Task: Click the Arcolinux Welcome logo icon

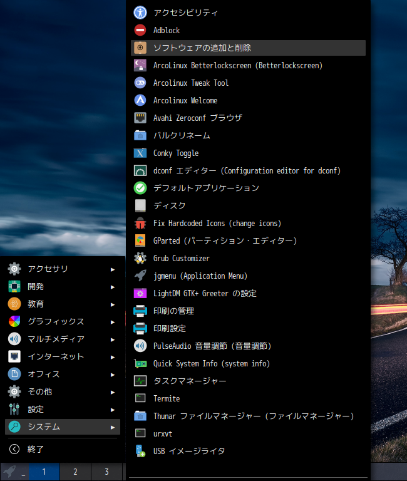Action: [x=140, y=100]
